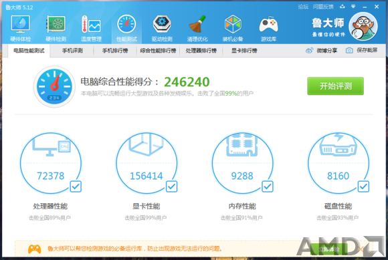Image resolution: width=388 pixels, height=260 pixels.
Task: Switch to 显卡排行榜 tab
Action: [244, 51]
